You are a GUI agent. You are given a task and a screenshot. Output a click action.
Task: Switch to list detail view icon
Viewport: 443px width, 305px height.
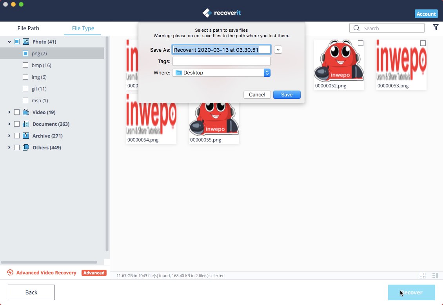tap(435, 276)
